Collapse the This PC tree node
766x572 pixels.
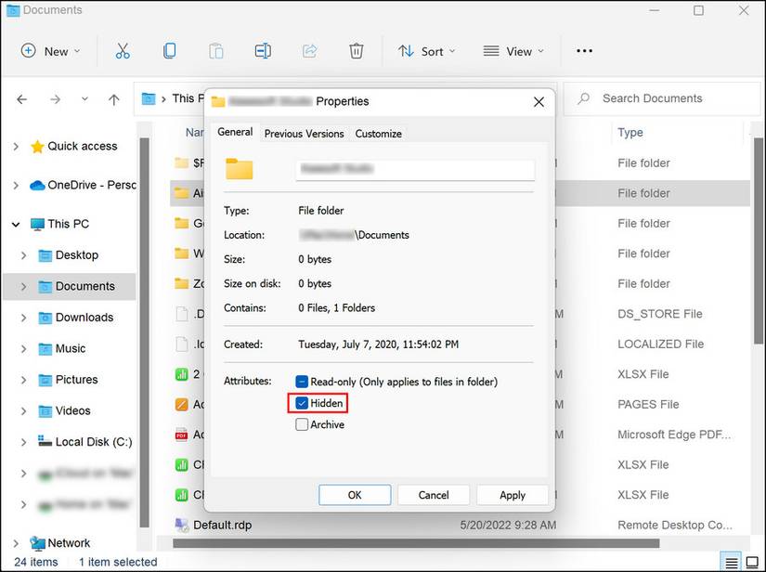pos(16,224)
